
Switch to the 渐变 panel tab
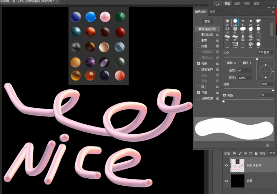click(x=247, y=3)
